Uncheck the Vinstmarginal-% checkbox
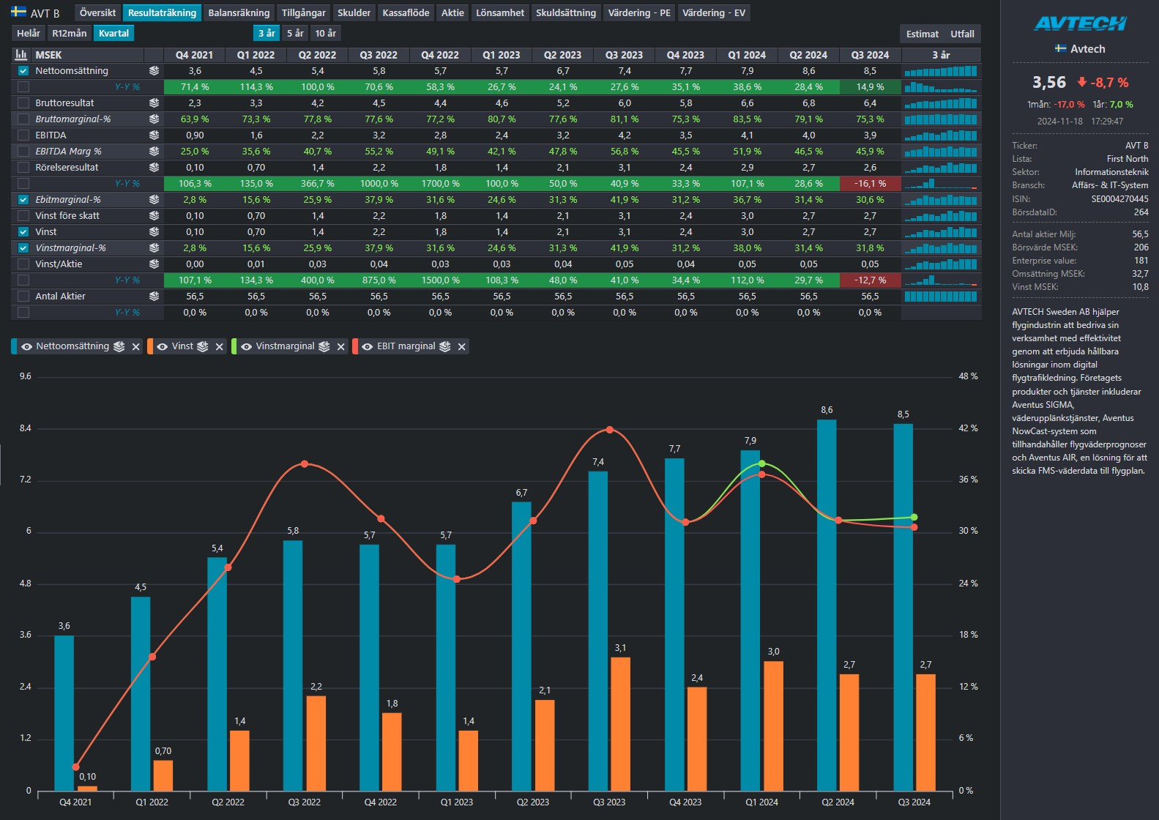Image resolution: width=1159 pixels, height=820 pixels. coord(23,248)
